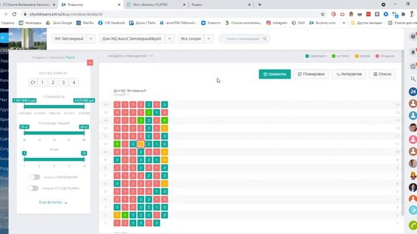Open the Все секции sections dropdown
This screenshot has width=417, height=234.
(195, 39)
